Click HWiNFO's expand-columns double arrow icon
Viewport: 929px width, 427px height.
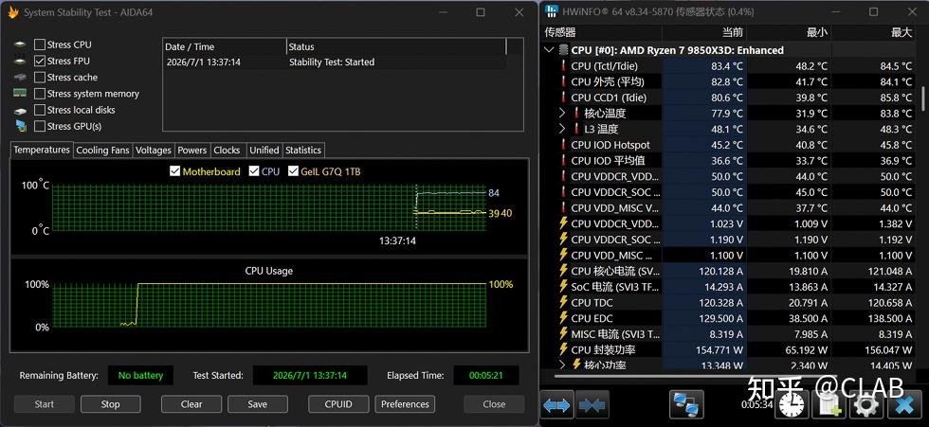tap(557, 404)
